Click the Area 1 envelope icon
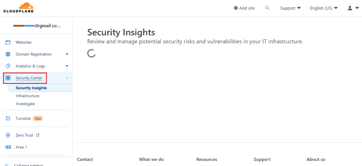This screenshot has height=166, width=362. [8, 147]
